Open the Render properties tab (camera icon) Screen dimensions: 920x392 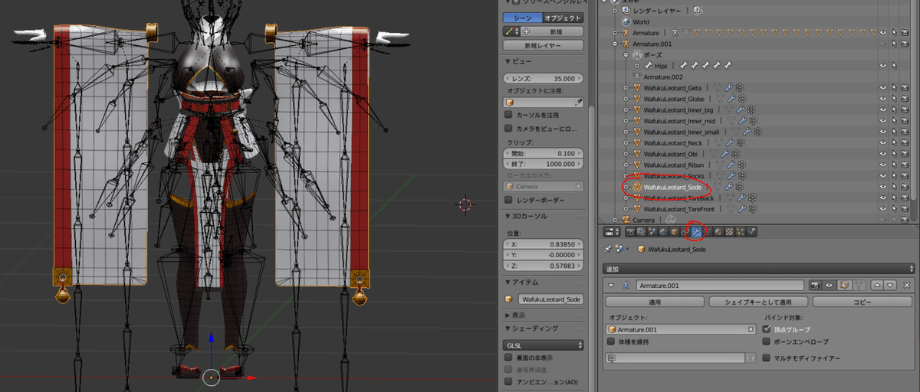[631, 231]
